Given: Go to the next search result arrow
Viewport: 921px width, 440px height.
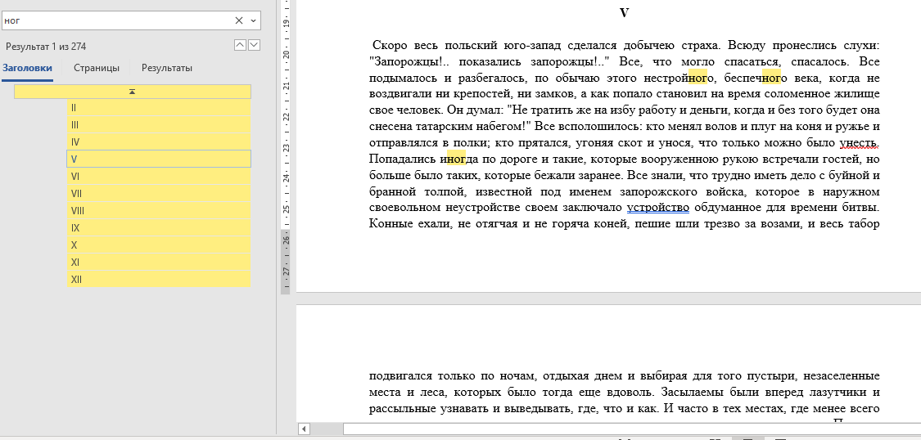Looking at the screenshot, I should (255, 45).
